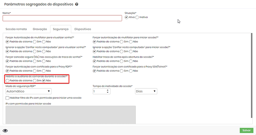
Task: Choose Sim for auditoria de comando
Action: pyautogui.click(x=35, y=80)
